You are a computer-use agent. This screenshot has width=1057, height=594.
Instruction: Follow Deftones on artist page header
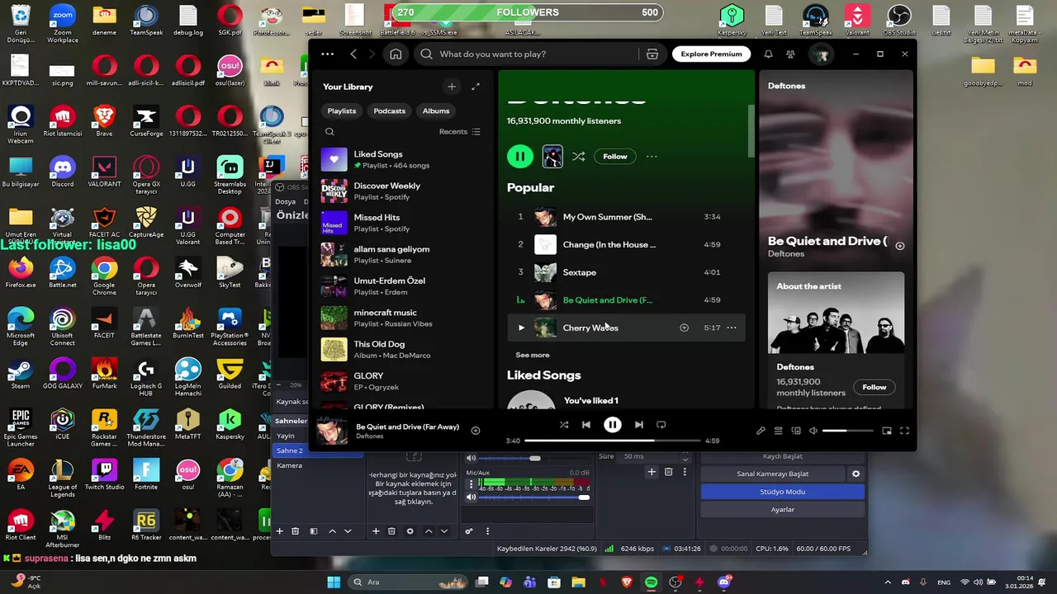point(615,156)
